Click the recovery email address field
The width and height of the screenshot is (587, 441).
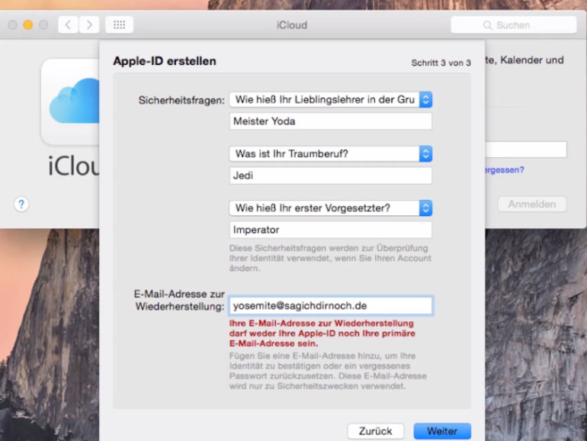pyautogui.click(x=331, y=306)
